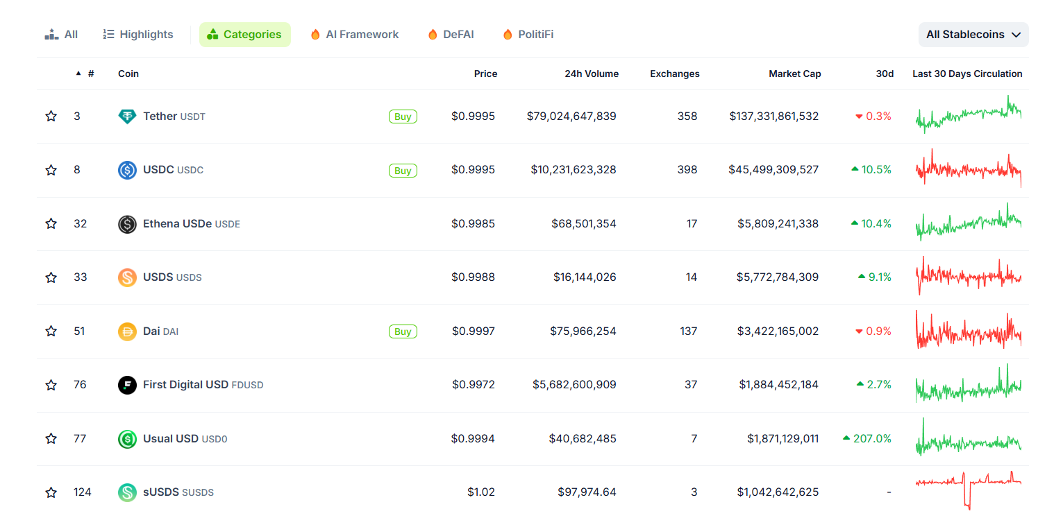Click the Usual USD coin logo
The image size is (1063, 518).
coord(127,439)
